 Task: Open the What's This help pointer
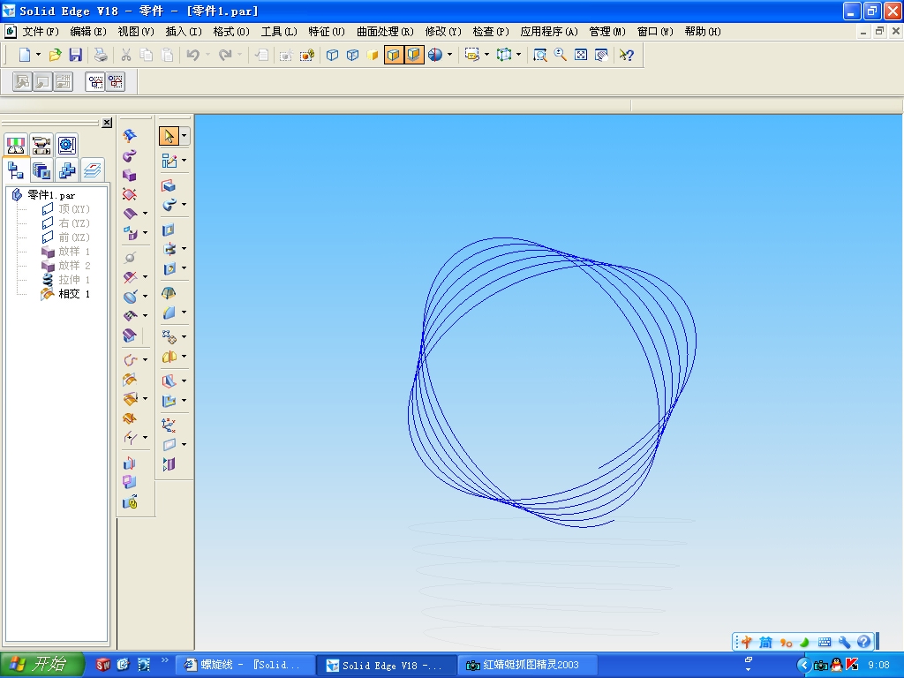627,55
